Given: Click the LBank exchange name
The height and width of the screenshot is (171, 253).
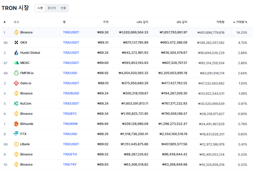Looking at the screenshot, I should (25, 144).
